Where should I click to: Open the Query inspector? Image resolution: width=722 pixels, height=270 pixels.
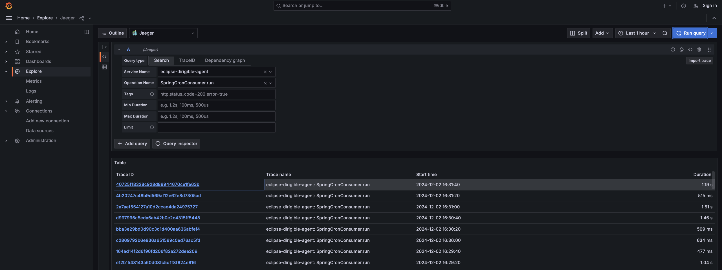click(x=176, y=143)
